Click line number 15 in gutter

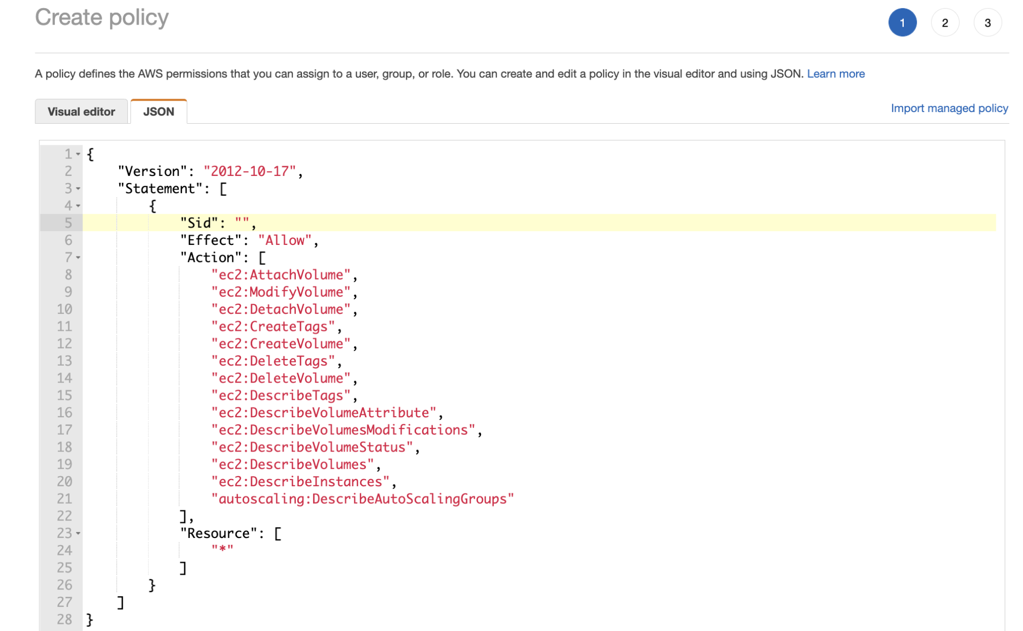point(64,395)
